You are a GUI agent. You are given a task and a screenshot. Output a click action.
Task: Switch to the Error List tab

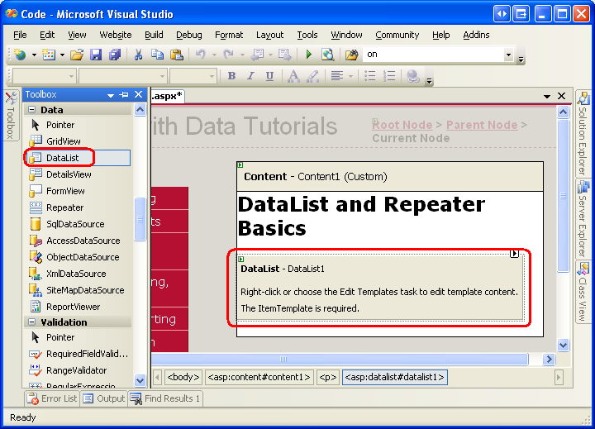point(52,398)
